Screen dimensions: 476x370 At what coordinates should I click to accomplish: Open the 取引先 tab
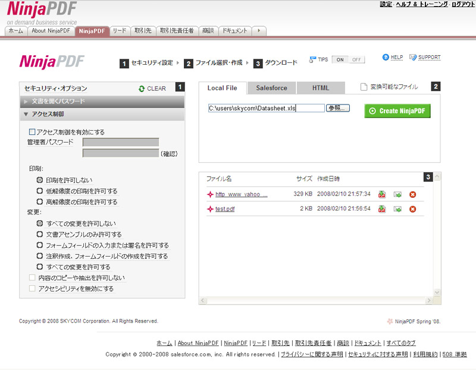[143, 31]
